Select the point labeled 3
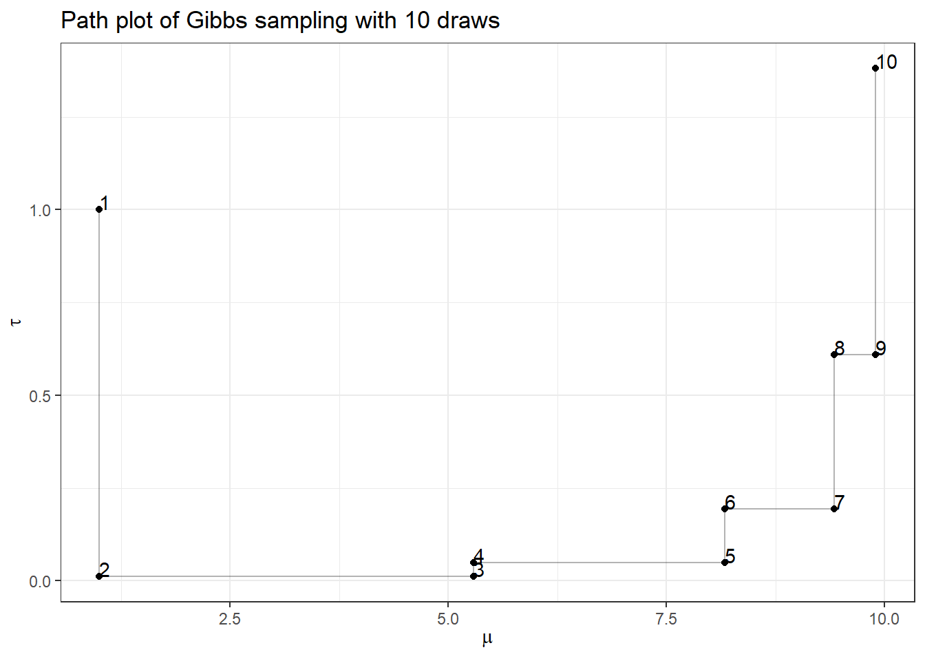The width and height of the screenshot is (925, 661). tap(474, 576)
